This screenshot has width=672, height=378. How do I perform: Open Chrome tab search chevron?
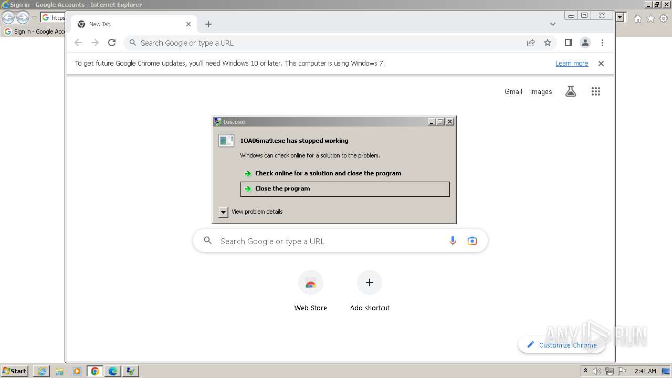click(x=553, y=24)
